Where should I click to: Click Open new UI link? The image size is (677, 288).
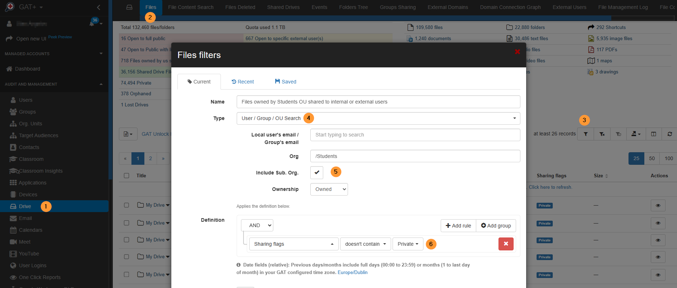[31, 39]
